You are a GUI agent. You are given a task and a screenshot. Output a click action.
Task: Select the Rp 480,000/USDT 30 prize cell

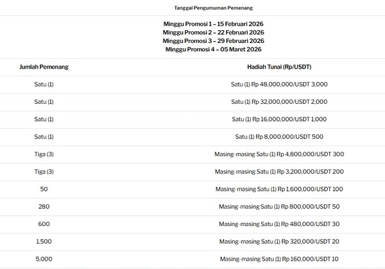(279, 224)
